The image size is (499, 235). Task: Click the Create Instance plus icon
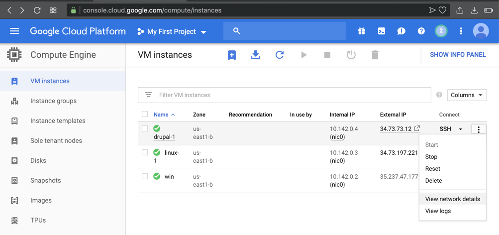232,55
